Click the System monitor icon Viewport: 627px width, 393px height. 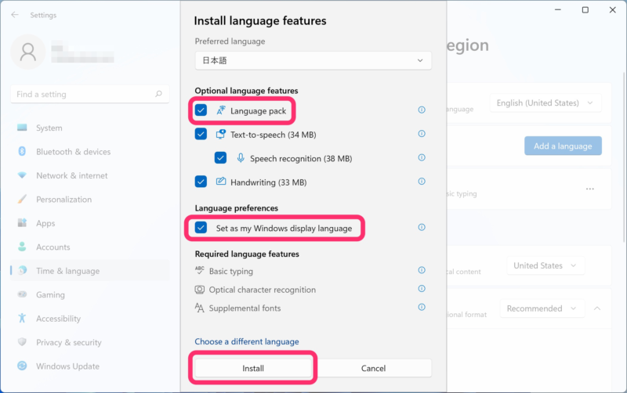click(22, 128)
